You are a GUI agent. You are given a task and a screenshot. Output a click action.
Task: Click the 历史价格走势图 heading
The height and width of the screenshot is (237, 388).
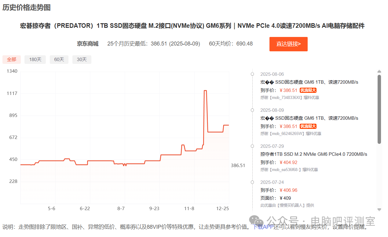pyautogui.click(x=27, y=8)
